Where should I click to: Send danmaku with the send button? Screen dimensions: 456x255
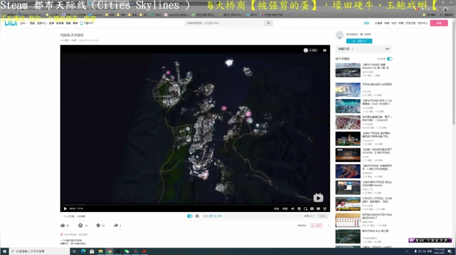pos(322,216)
